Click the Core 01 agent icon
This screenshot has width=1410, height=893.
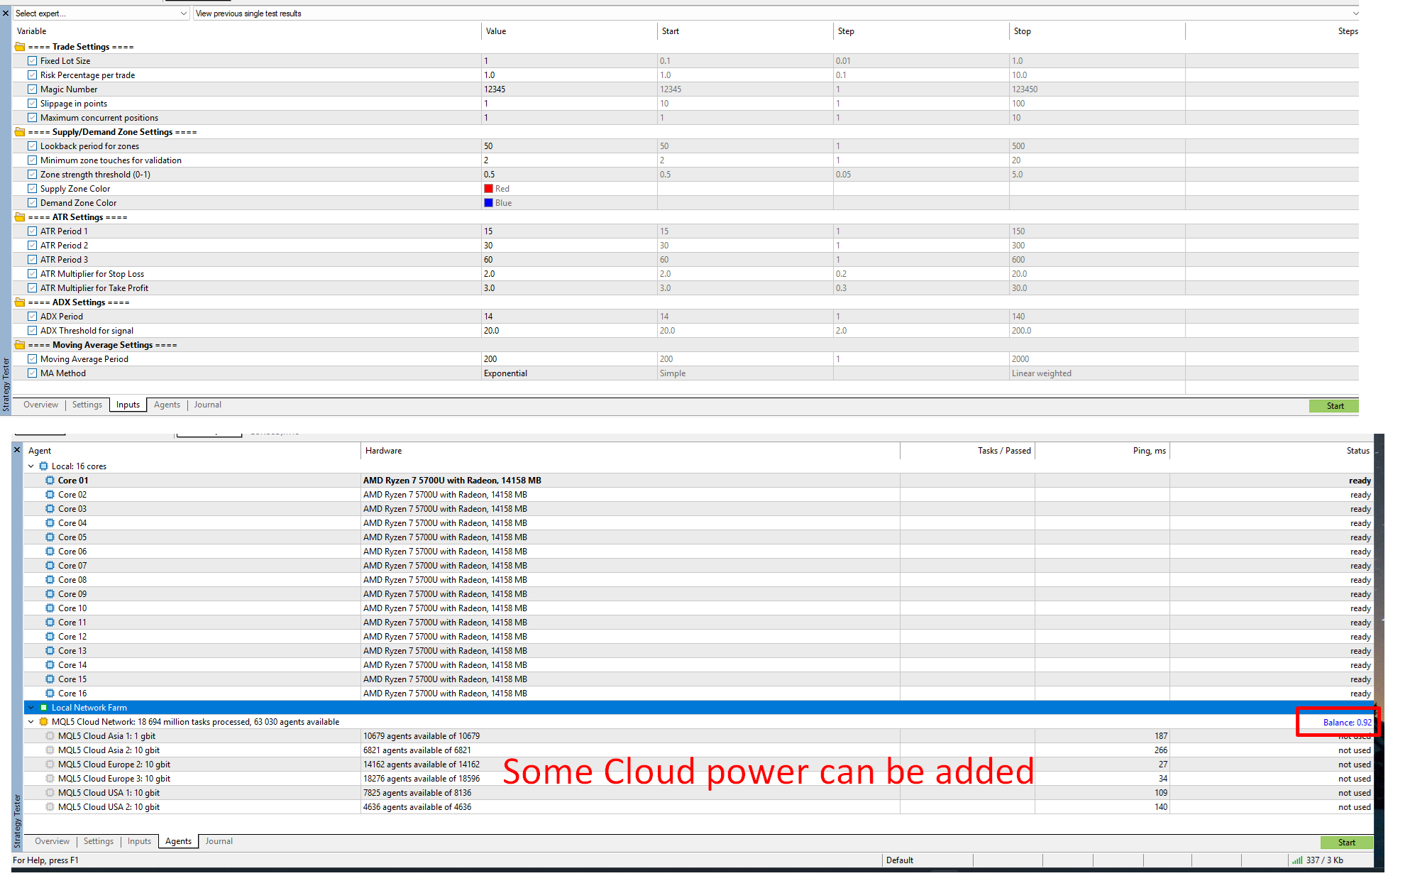coord(50,481)
